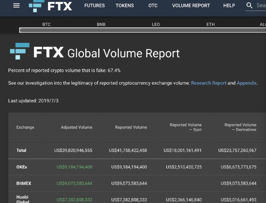The image size is (266, 203).
Task: Click Huobi derivatives volume US$5,016,661,493
Action: click(238, 200)
